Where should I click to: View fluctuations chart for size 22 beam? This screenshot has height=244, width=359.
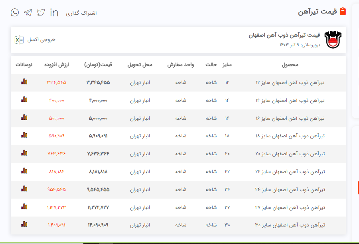pos(24,171)
